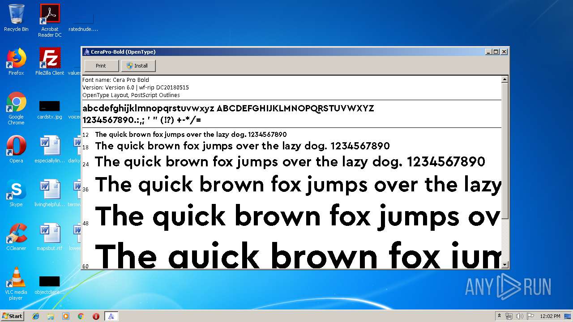Minimize the CeraPro-Bold font window
Viewport: 573px width, 322px height.
tap(488, 52)
